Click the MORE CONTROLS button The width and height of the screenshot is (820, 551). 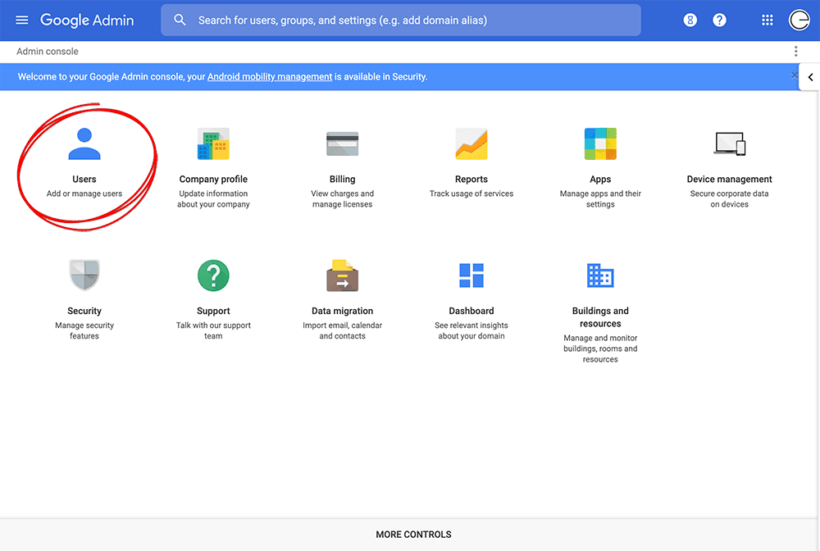[x=413, y=534]
